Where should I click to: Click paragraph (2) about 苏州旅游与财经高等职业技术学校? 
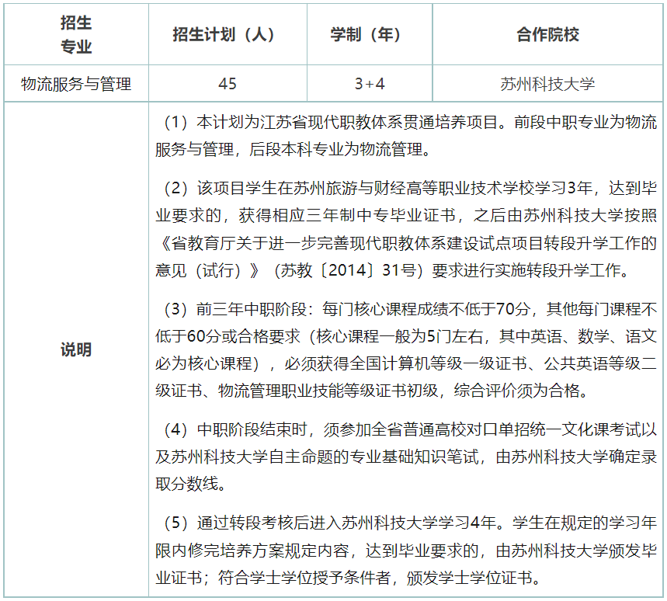click(x=406, y=229)
